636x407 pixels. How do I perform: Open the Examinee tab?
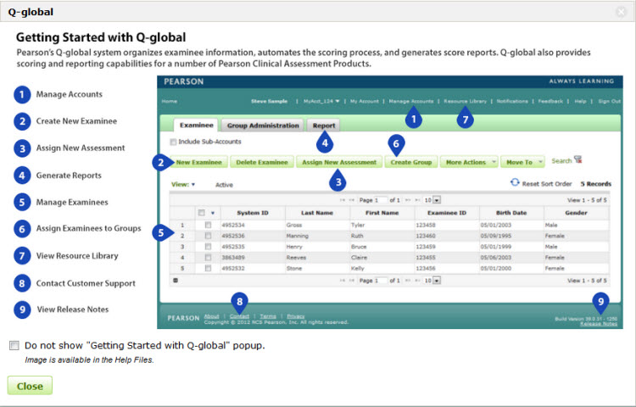point(197,125)
